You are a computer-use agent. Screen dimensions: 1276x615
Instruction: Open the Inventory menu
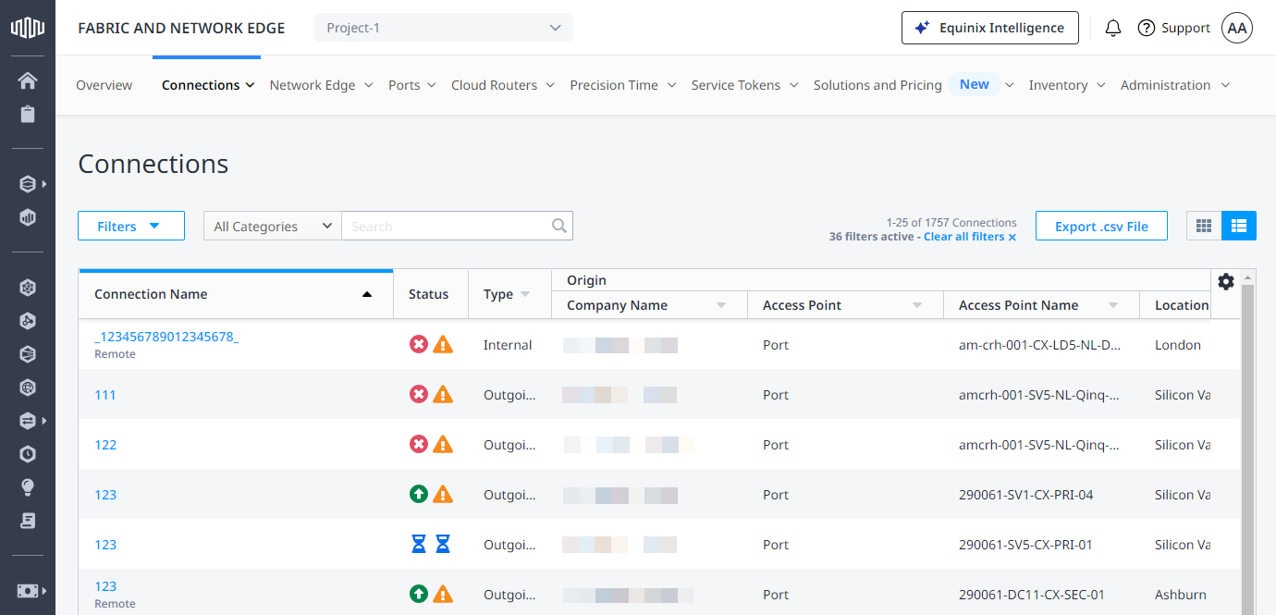(1067, 85)
